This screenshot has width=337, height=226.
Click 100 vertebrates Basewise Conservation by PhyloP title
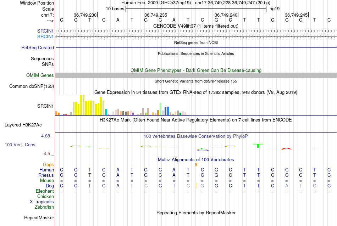196,136
